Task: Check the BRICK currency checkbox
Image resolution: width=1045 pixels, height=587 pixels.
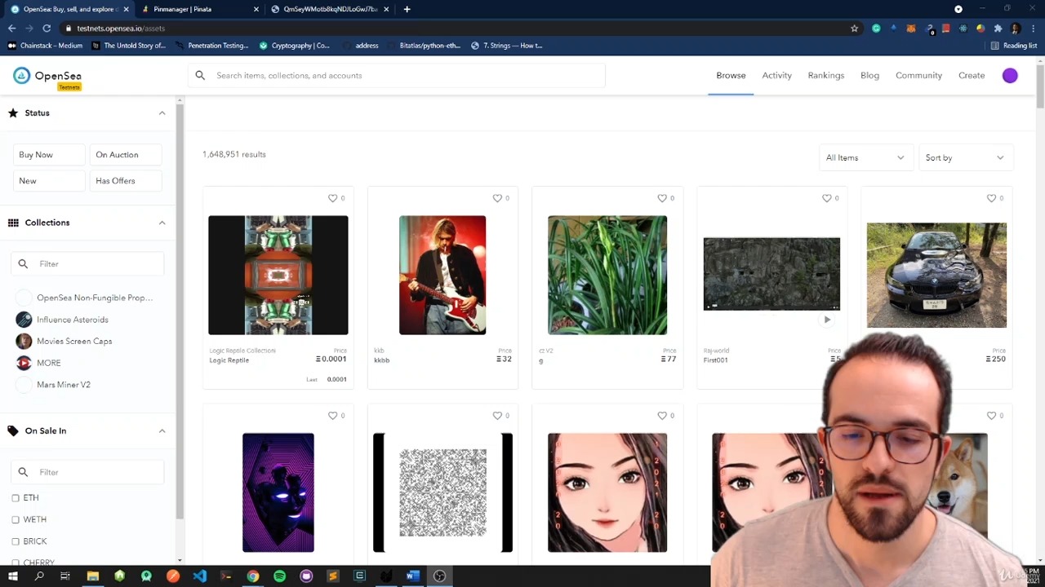Action: point(16,541)
